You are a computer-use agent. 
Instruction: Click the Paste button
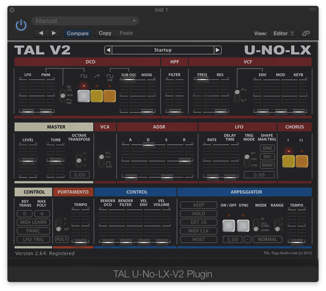pos(126,33)
